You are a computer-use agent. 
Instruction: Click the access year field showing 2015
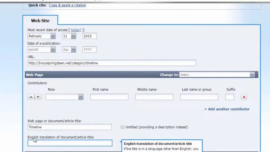coord(89,36)
